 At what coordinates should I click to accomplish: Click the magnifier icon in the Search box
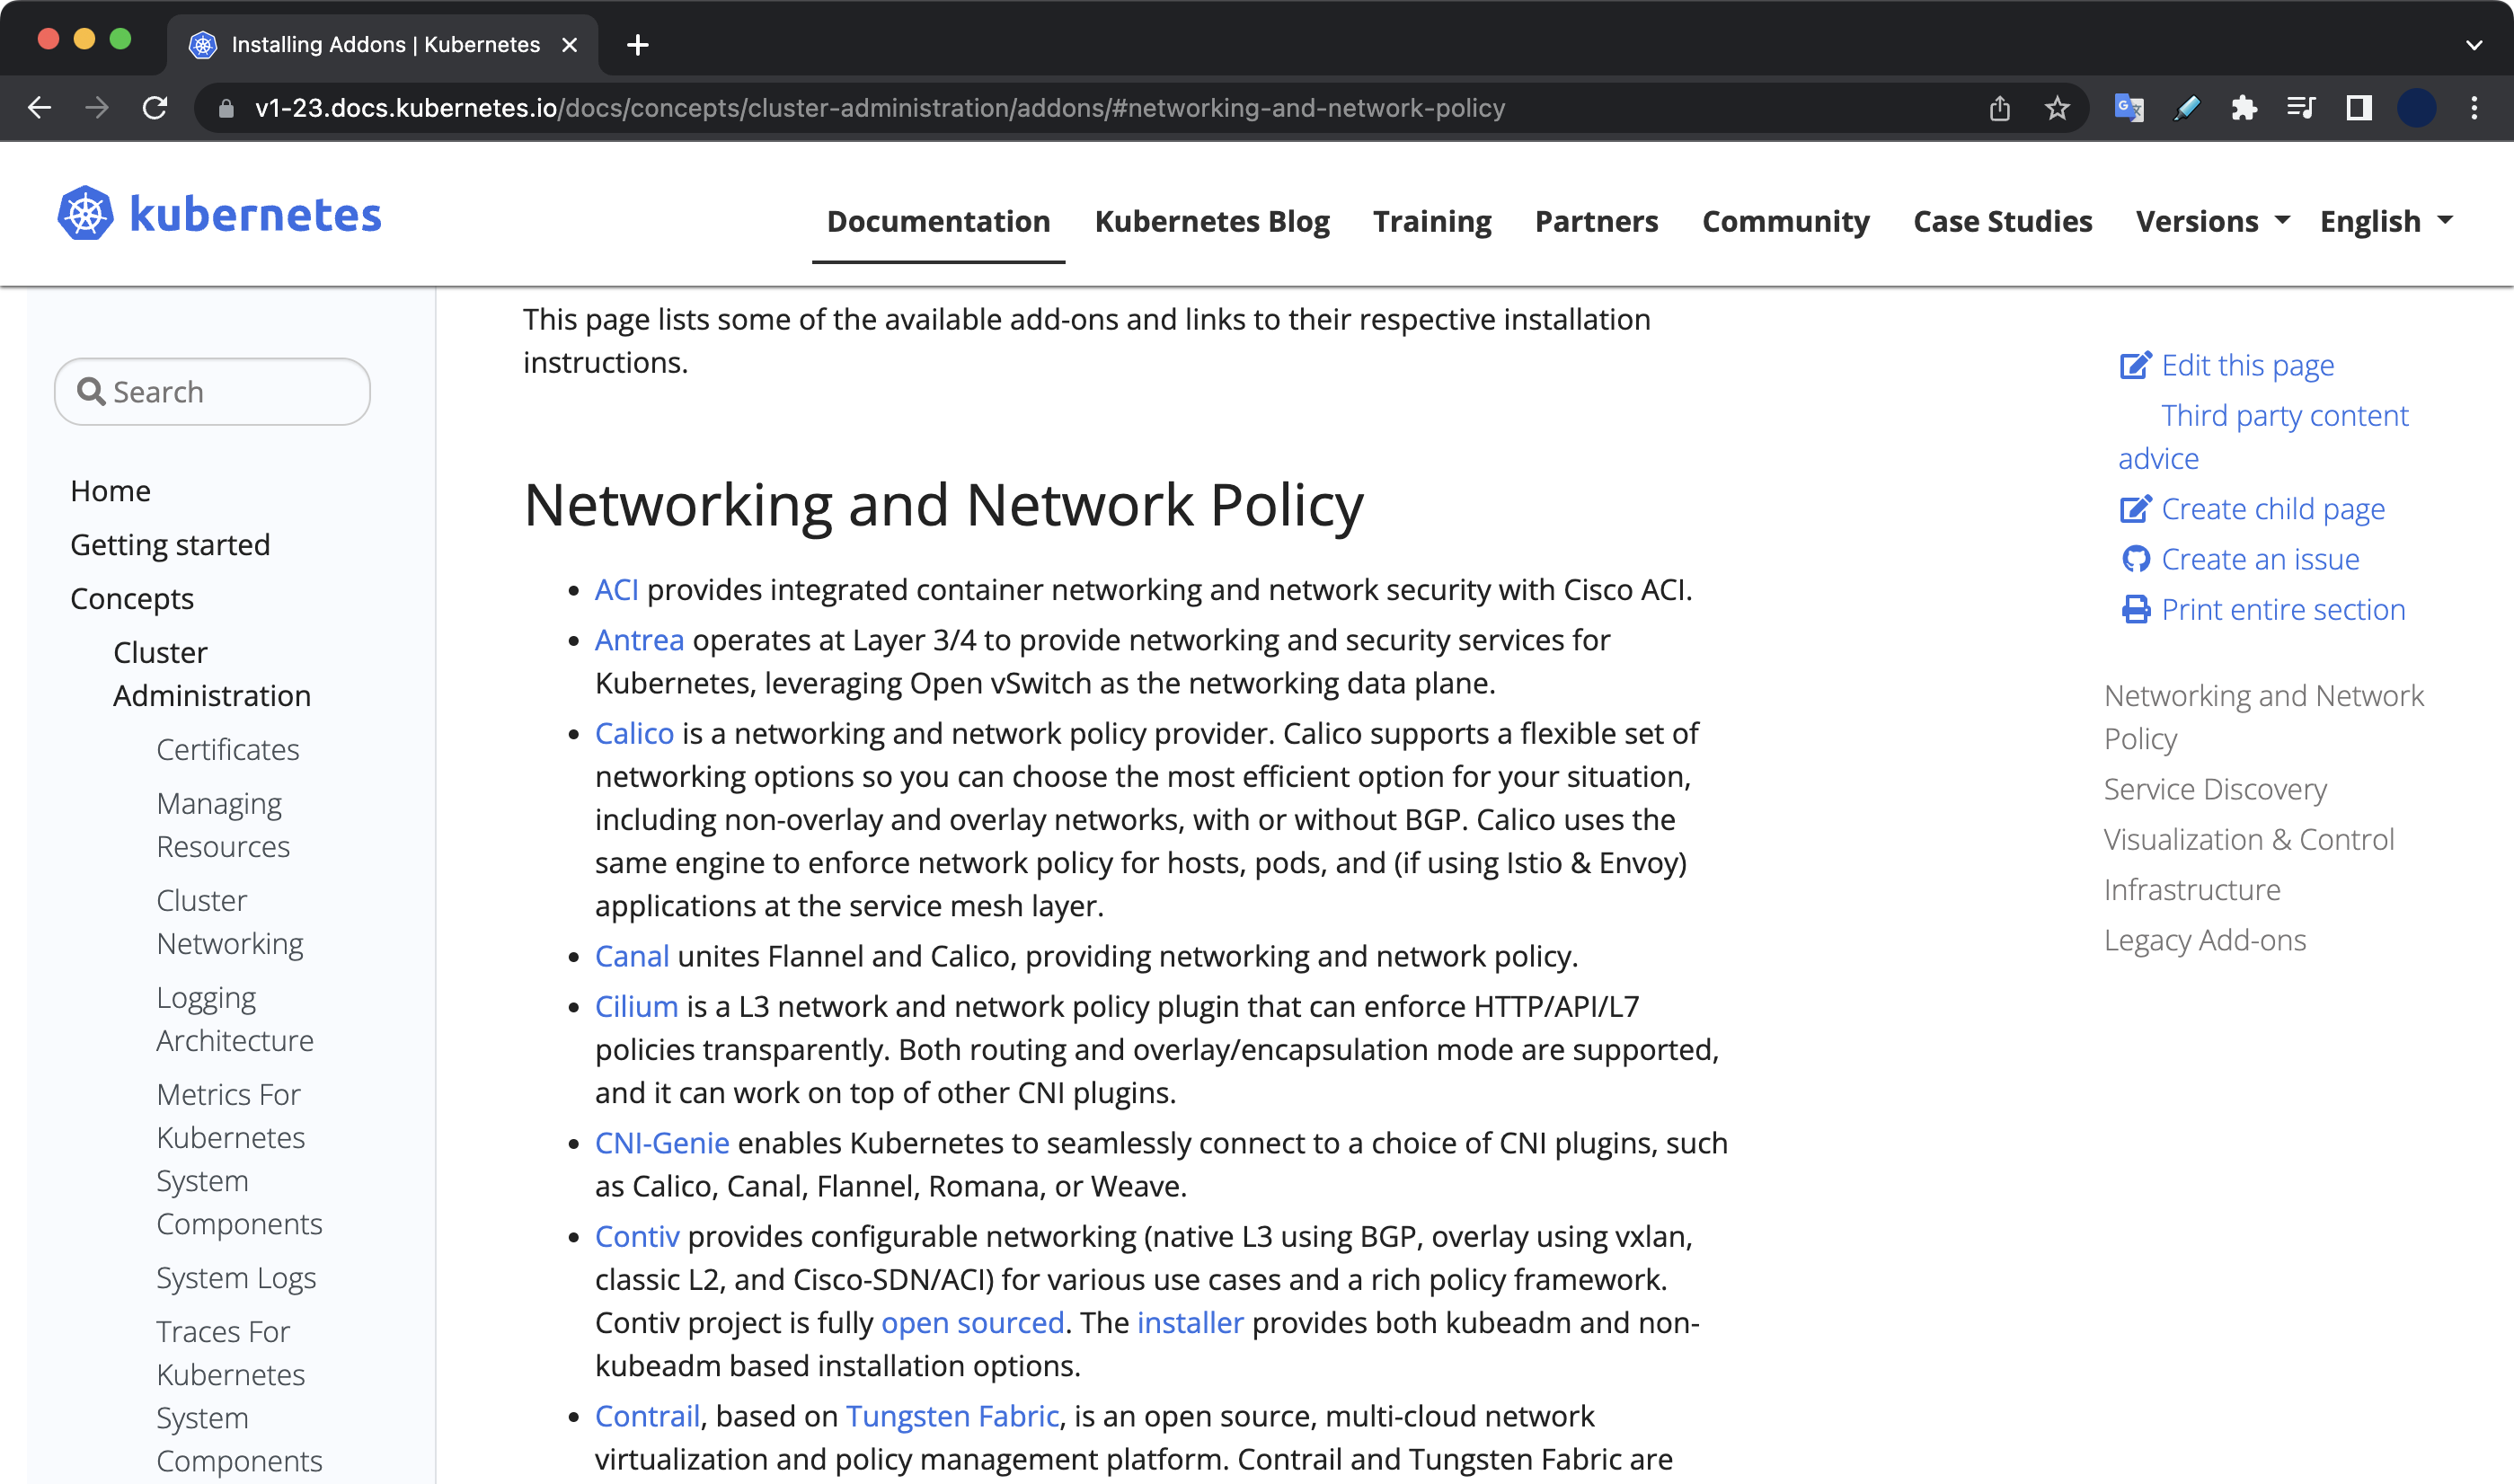click(91, 391)
